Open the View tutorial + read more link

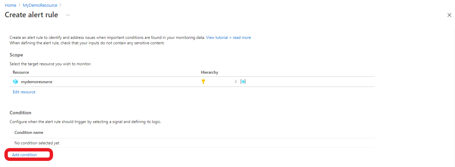[228, 38]
